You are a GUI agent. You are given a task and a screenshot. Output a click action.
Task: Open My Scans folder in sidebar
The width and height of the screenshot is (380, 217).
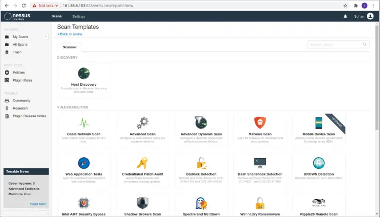[21, 37]
